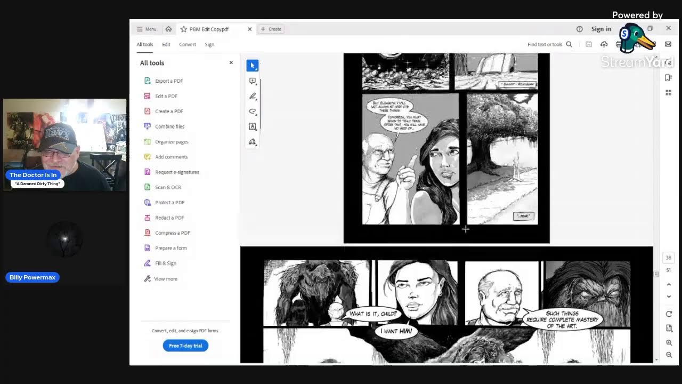Open the Edit tab

click(166, 45)
